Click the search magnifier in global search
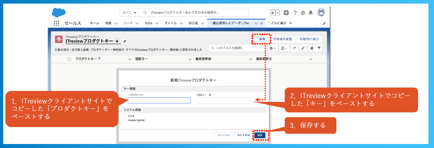Image resolution: width=434 pixels, height=148 pixels. pos(145,13)
